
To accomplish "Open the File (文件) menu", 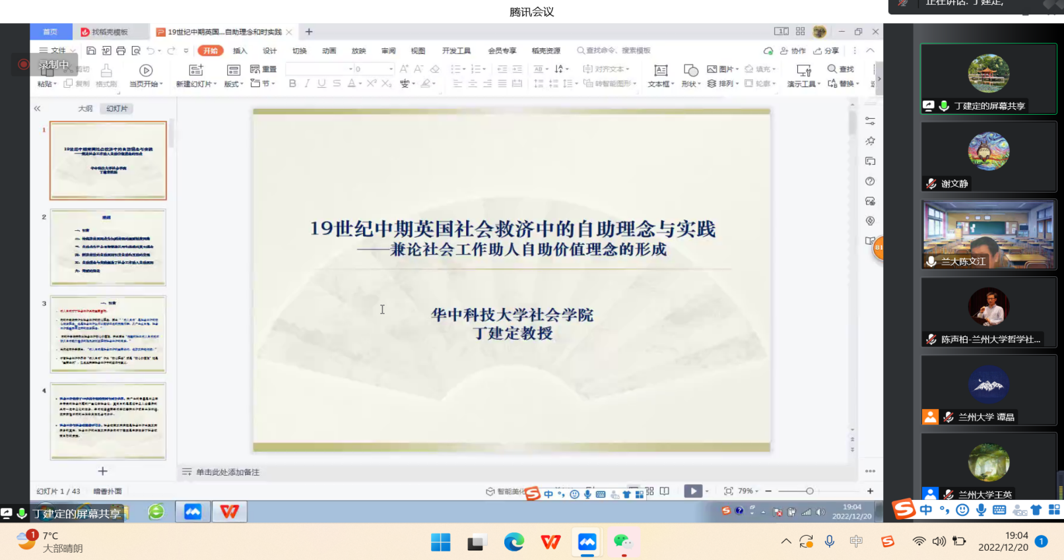I will coord(57,51).
